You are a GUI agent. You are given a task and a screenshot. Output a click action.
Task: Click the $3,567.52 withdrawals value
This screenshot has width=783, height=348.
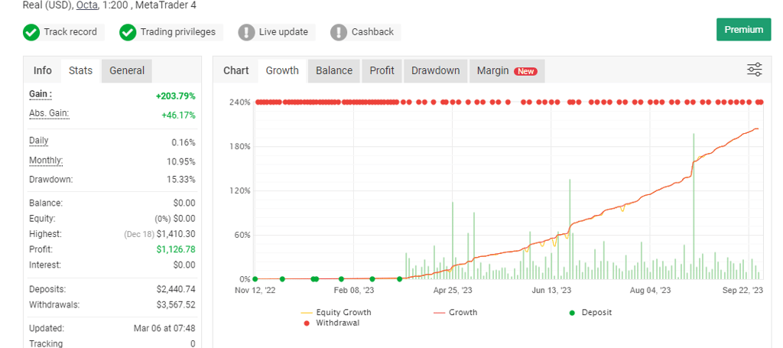point(176,304)
